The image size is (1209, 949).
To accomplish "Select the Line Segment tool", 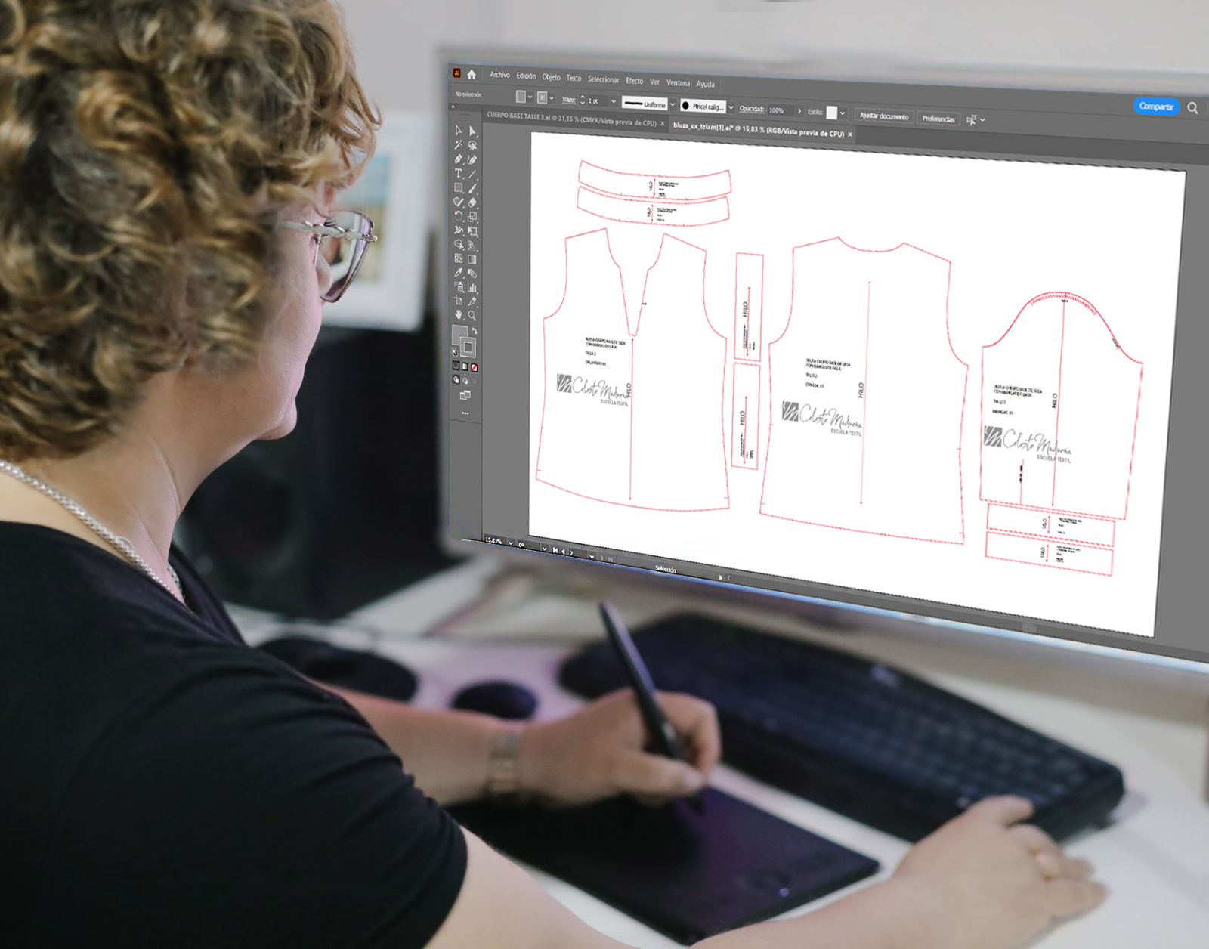I will 472,173.
